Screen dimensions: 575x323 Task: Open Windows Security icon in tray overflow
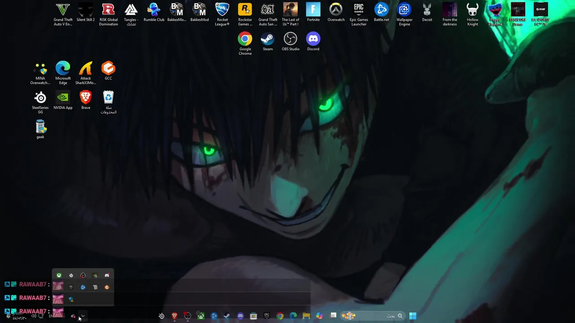71,299
